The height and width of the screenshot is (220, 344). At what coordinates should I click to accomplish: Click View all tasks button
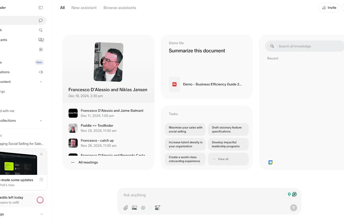point(228,159)
